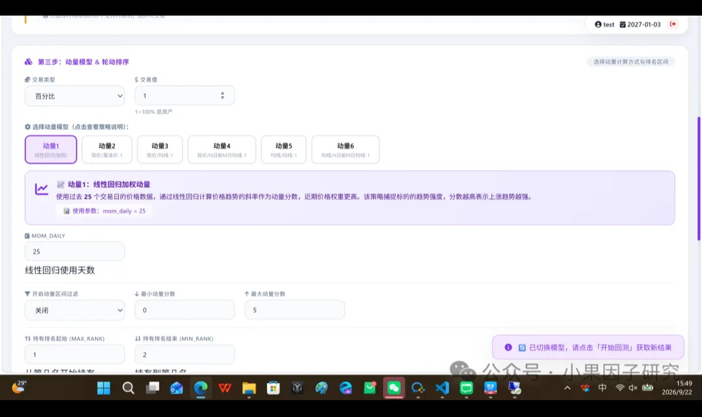This screenshot has height=417, width=702.
Task: Click the 交易值 number stepper arrows
Action: pos(222,95)
